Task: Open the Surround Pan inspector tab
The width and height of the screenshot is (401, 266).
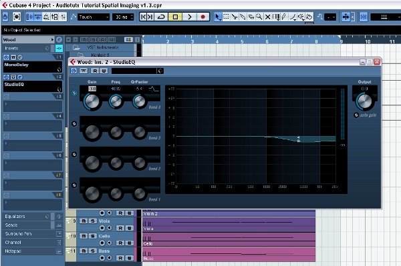Action: (18, 233)
